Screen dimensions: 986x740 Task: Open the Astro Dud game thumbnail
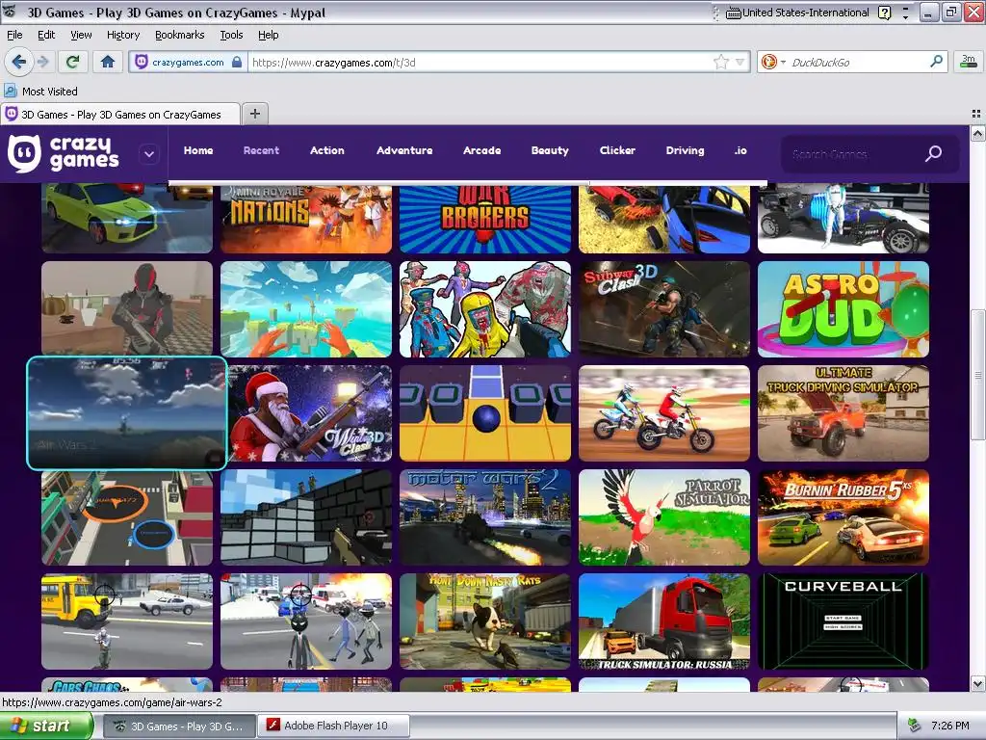pos(843,309)
